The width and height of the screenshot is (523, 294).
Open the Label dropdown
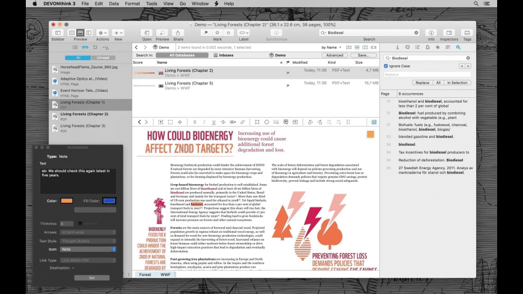click(x=244, y=32)
